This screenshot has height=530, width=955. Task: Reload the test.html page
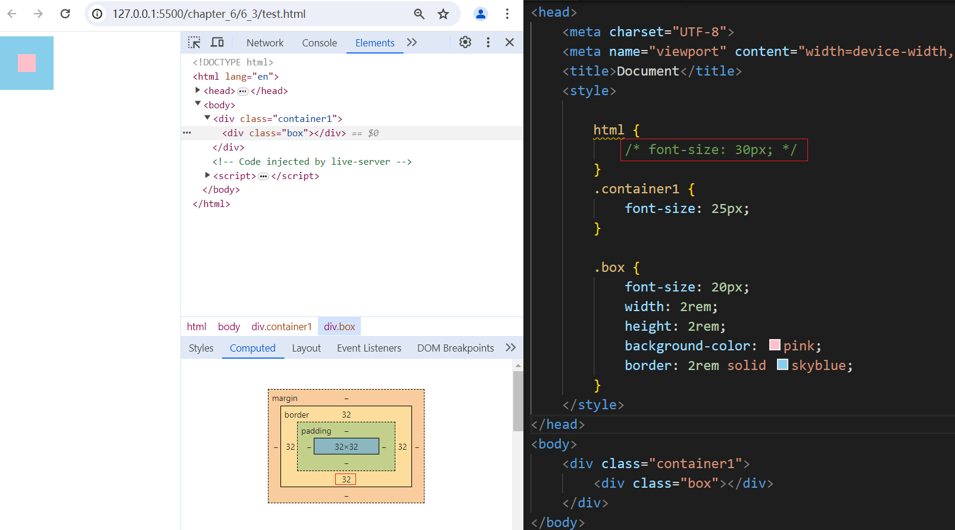point(65,14)
